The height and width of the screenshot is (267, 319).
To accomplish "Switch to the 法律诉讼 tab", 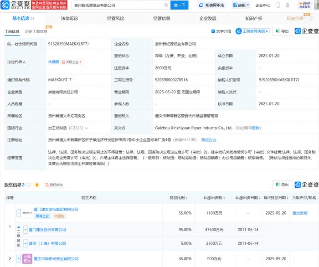I will [x=70, y=19].
